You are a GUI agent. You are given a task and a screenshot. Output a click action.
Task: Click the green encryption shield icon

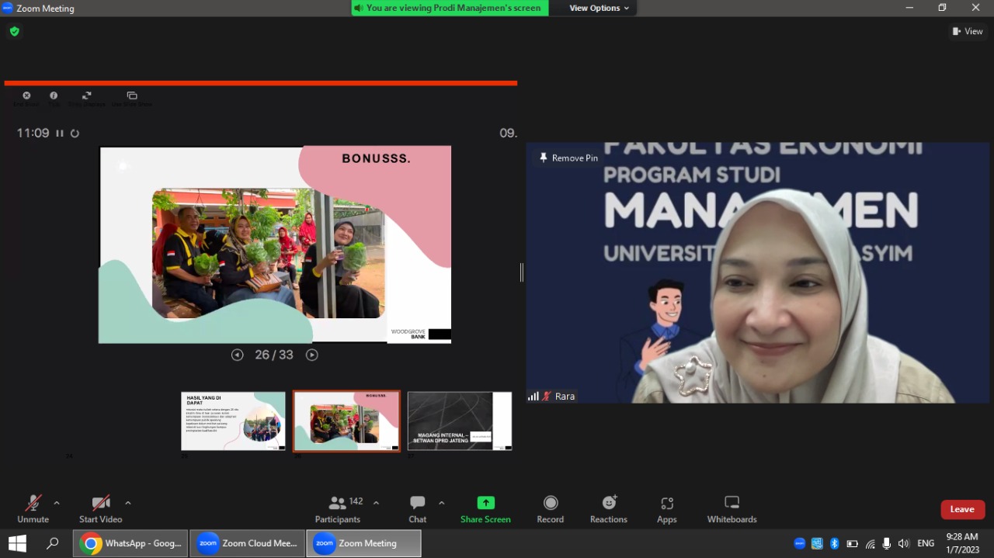[15, 32]
